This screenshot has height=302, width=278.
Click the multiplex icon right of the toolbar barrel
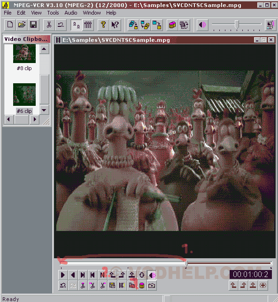[x=184, y=25]
